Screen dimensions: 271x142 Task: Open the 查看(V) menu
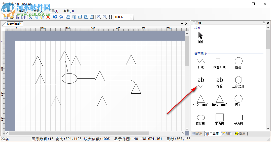(38, 11)
